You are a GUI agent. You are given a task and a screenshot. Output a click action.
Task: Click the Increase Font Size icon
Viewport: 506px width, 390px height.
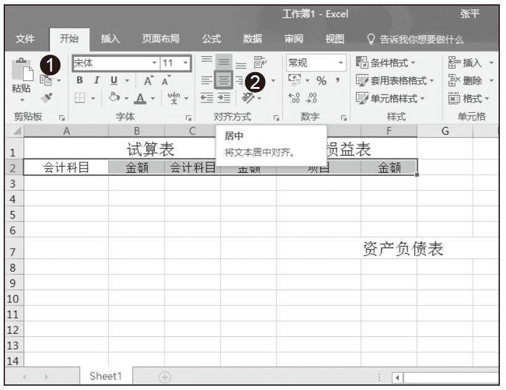(149, 80)
